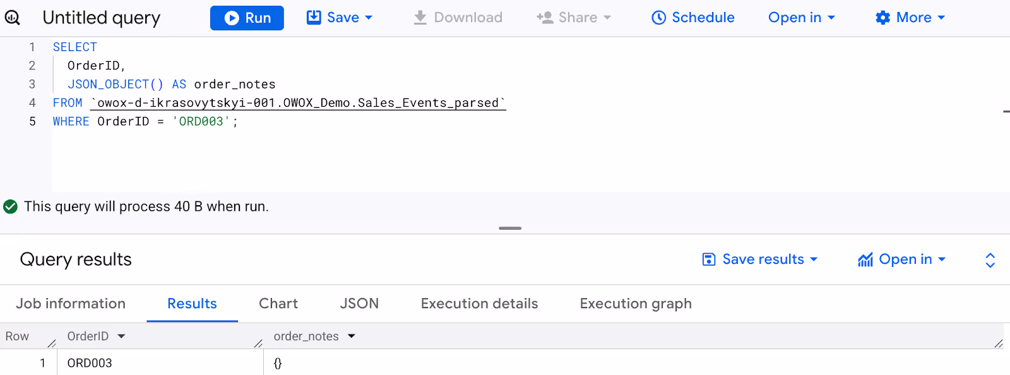View the JSON tab

coord(359,304)
